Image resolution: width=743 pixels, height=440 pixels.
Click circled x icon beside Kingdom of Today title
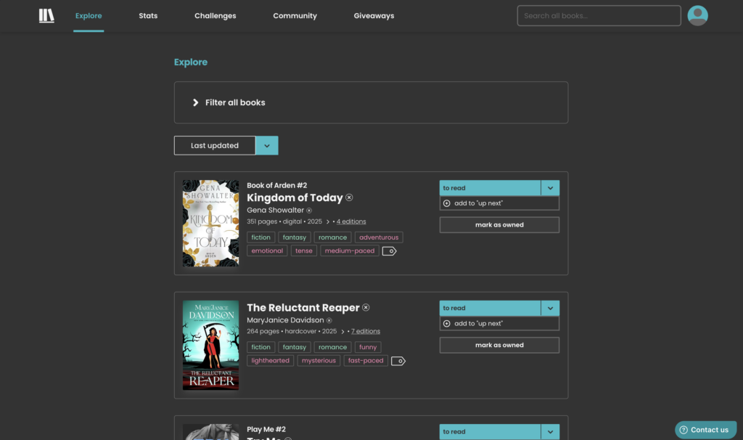[x=349, y=197]
